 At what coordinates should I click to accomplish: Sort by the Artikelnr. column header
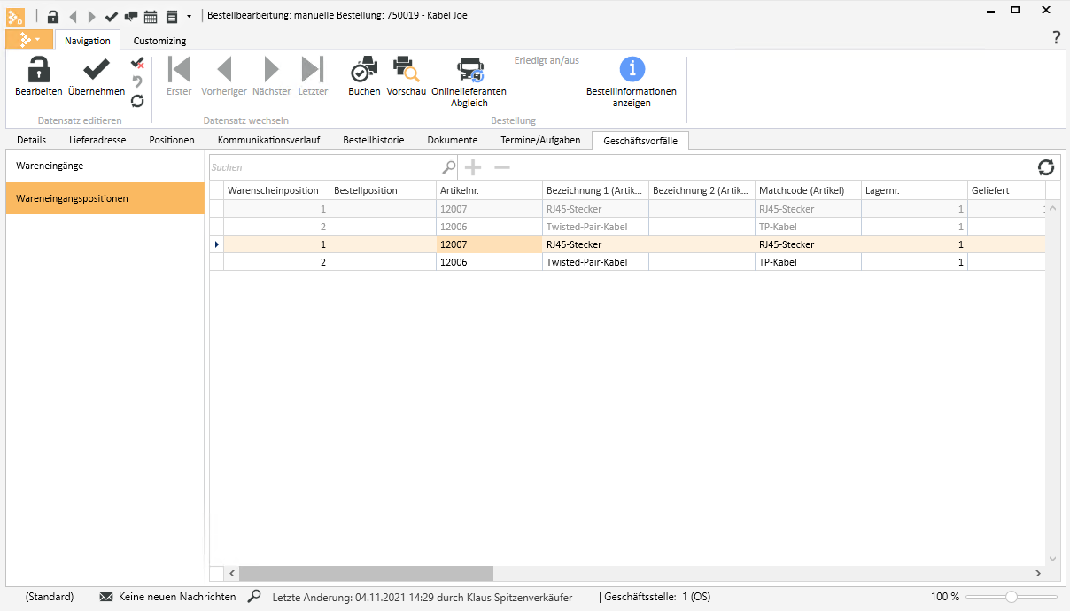tap(488, 190)
